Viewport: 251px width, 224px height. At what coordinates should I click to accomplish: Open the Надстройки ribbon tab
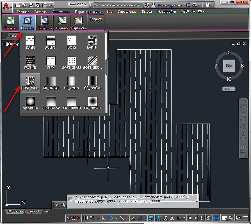coord(167,12)
